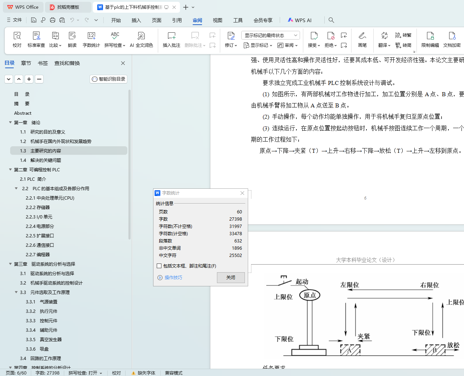Switch to 开始 ribbon tab
464x376 pixels.
(116, 20)
